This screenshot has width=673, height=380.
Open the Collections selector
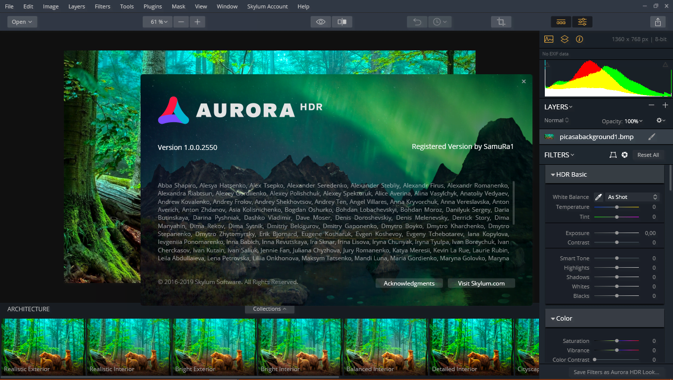270,309
